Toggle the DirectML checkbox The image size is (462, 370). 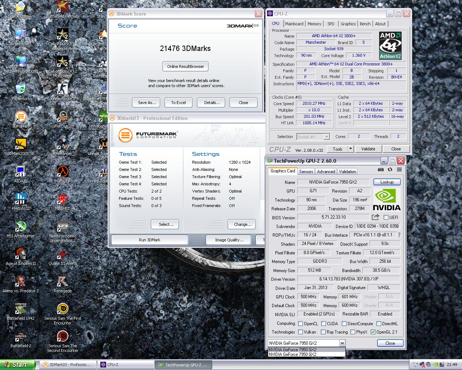click(379, 323)
